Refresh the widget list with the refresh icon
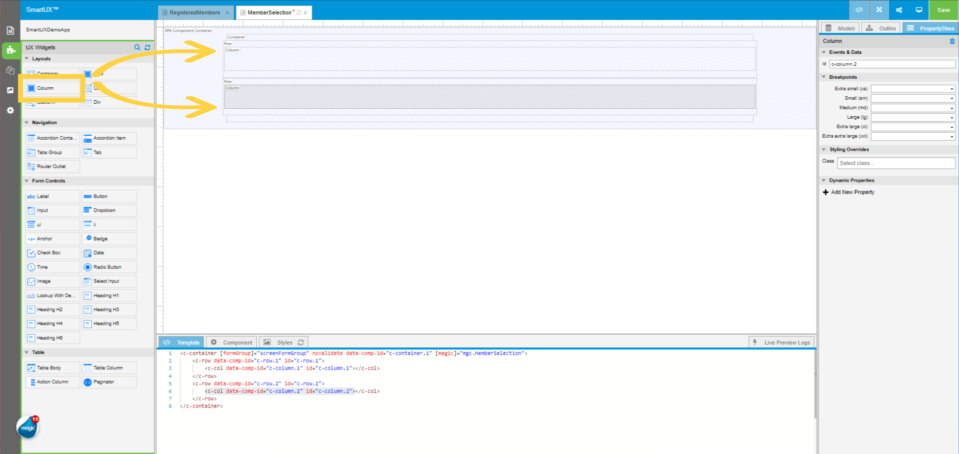Screen dimensions: 959x454 (147, 47)
